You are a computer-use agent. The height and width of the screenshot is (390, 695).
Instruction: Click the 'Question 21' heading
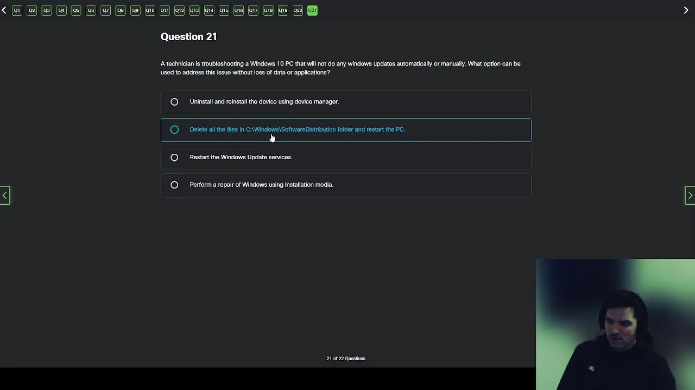coord(188,37)
